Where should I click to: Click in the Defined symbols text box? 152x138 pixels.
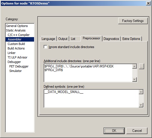click(91, 99)
